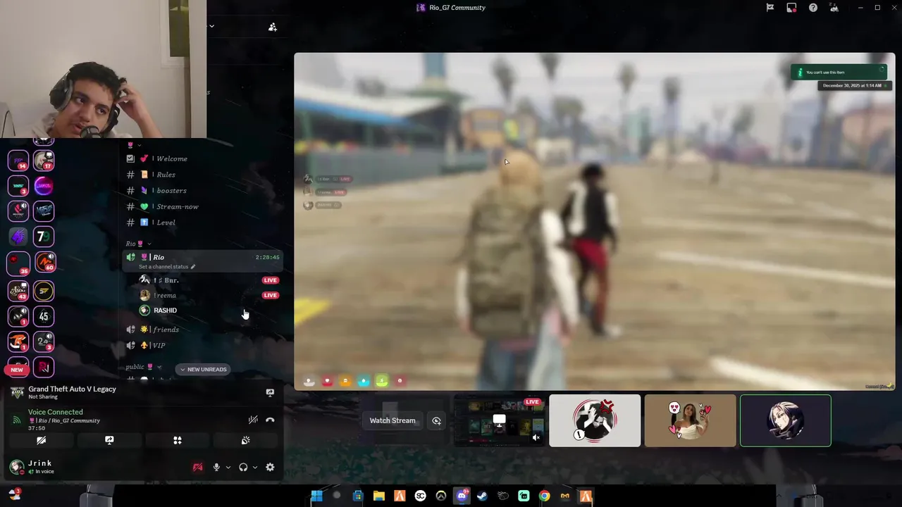Add stream to multi-view icon beside Watch Stream
Screen dimensions: 902x507
[x=436, y=420]
